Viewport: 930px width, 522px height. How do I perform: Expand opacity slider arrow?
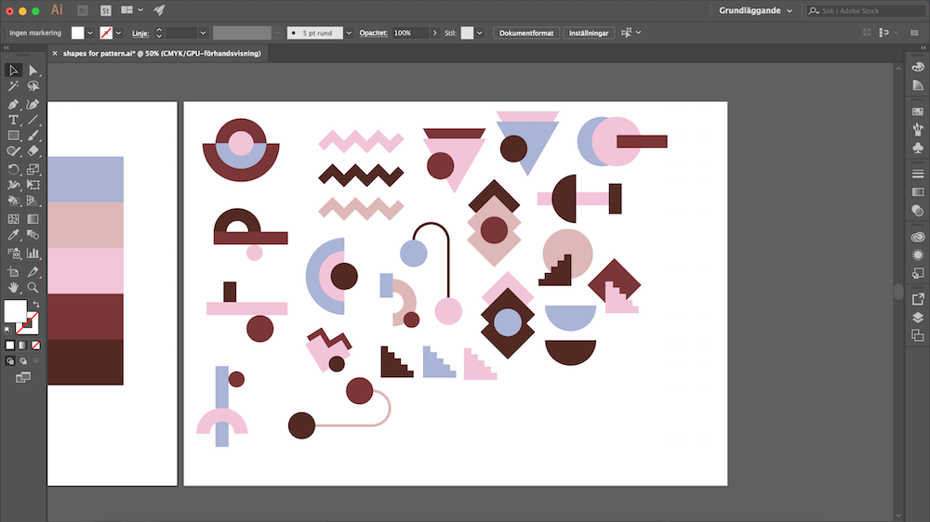tap(434, 33)
